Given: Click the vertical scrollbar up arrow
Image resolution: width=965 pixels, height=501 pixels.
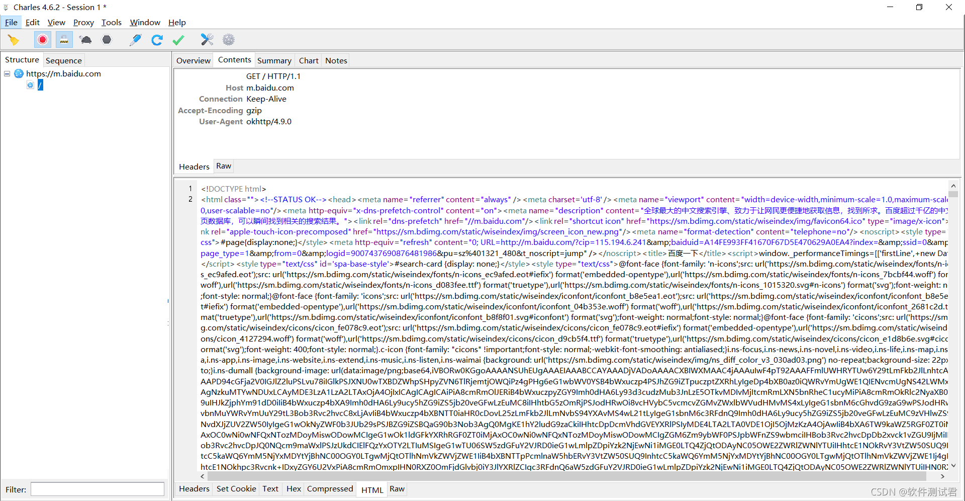Looking at the screenshot, I should [953, 186].
